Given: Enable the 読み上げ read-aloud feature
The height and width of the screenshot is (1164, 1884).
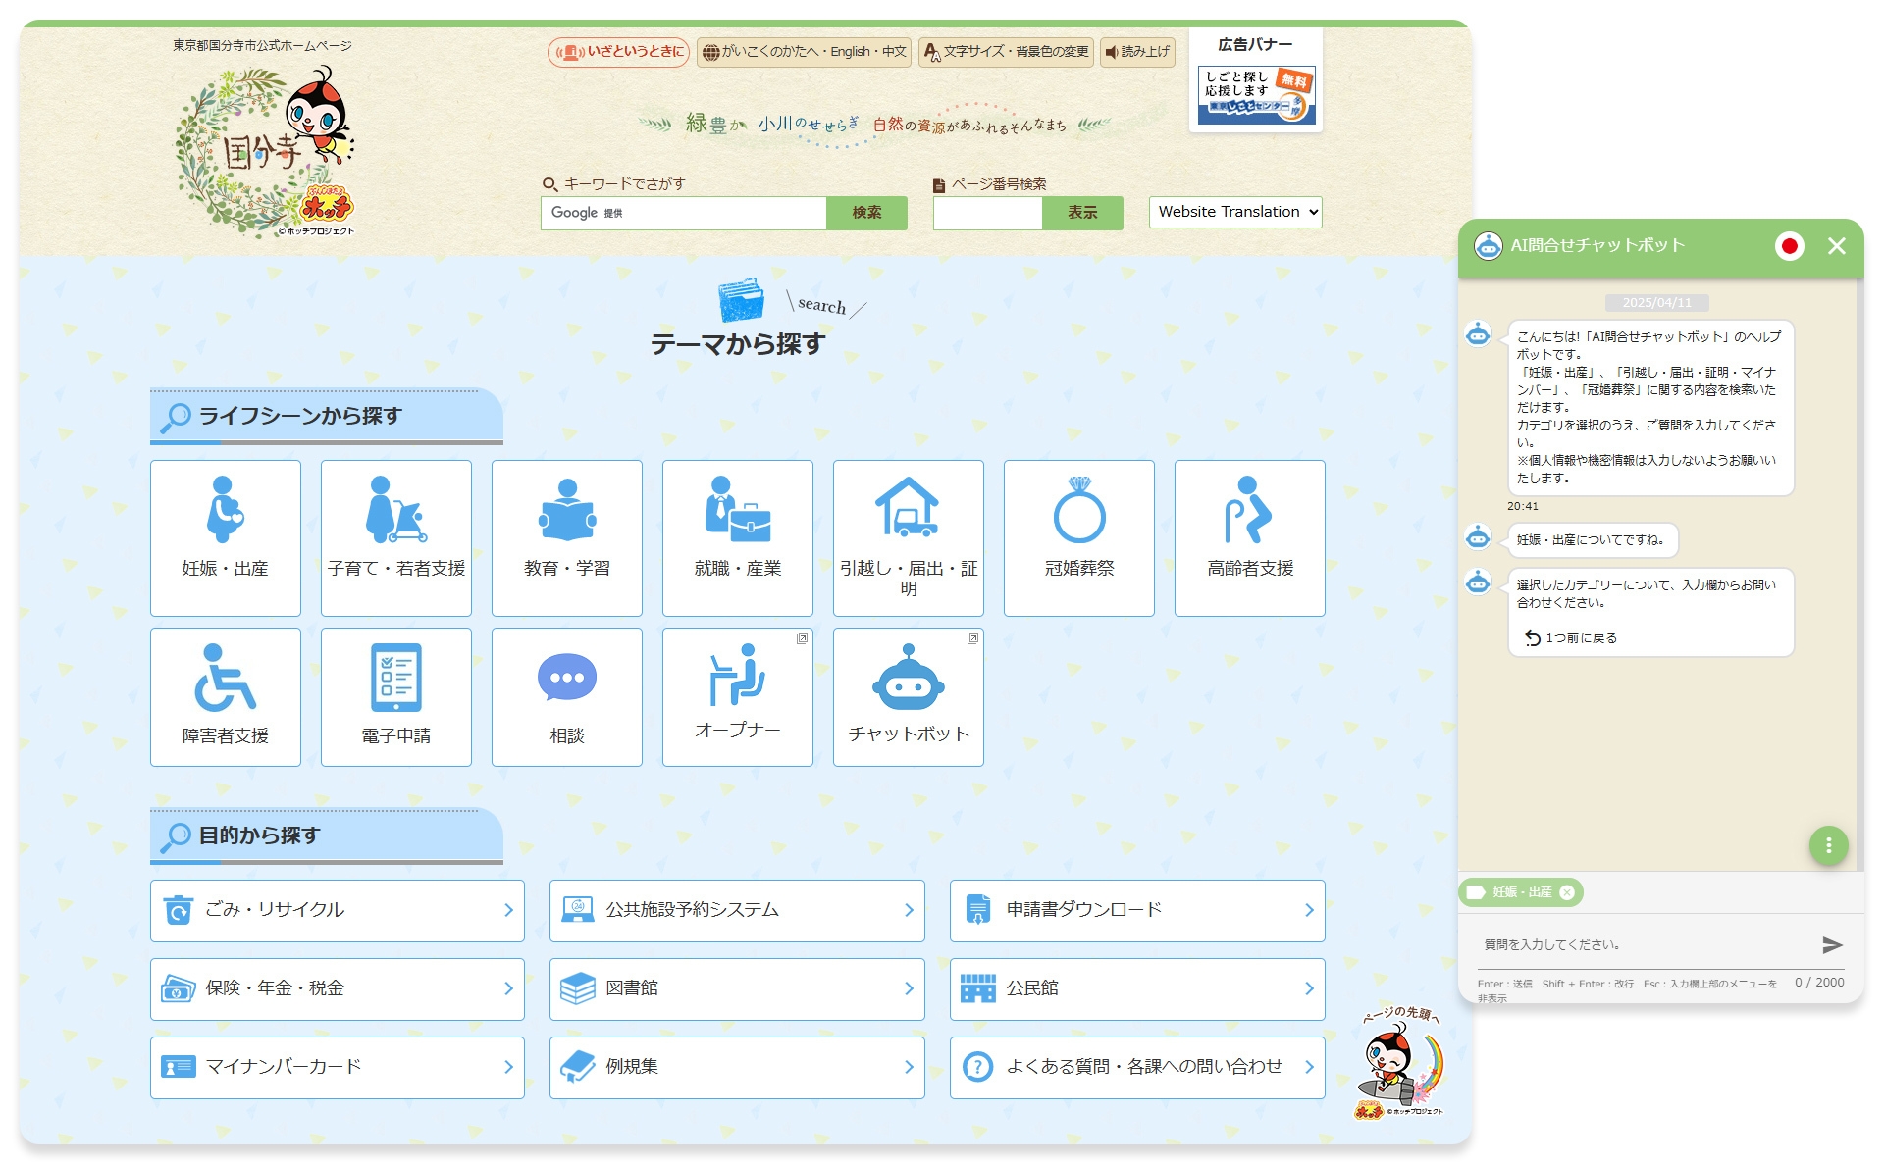Looking at the screenshot, I should (x=1136, y=53).
